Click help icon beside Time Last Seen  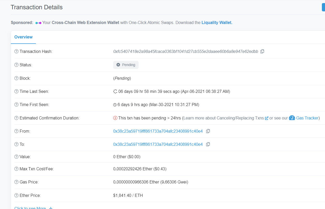pyautogui.click(x=17, y=92)
